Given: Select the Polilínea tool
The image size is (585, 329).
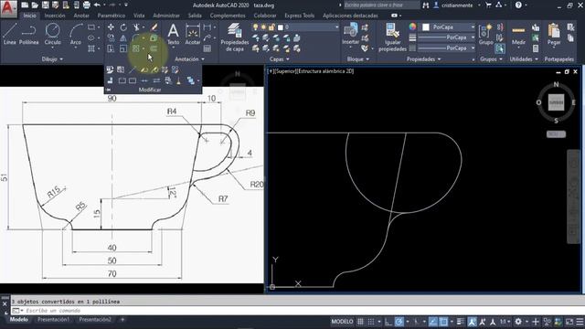Looking at the screenshot, I should click(x=28, y=35).
